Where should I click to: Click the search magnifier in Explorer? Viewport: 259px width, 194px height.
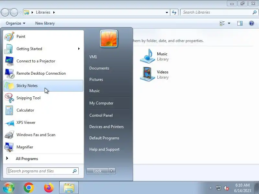pyautogui.click(x=254, y=12)
